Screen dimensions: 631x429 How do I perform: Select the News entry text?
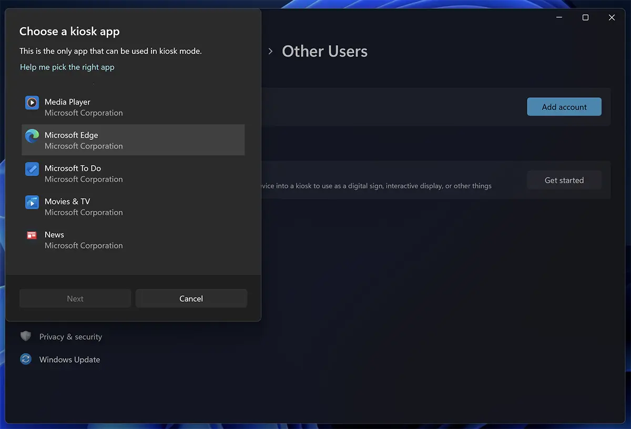[x=54, y=234]
